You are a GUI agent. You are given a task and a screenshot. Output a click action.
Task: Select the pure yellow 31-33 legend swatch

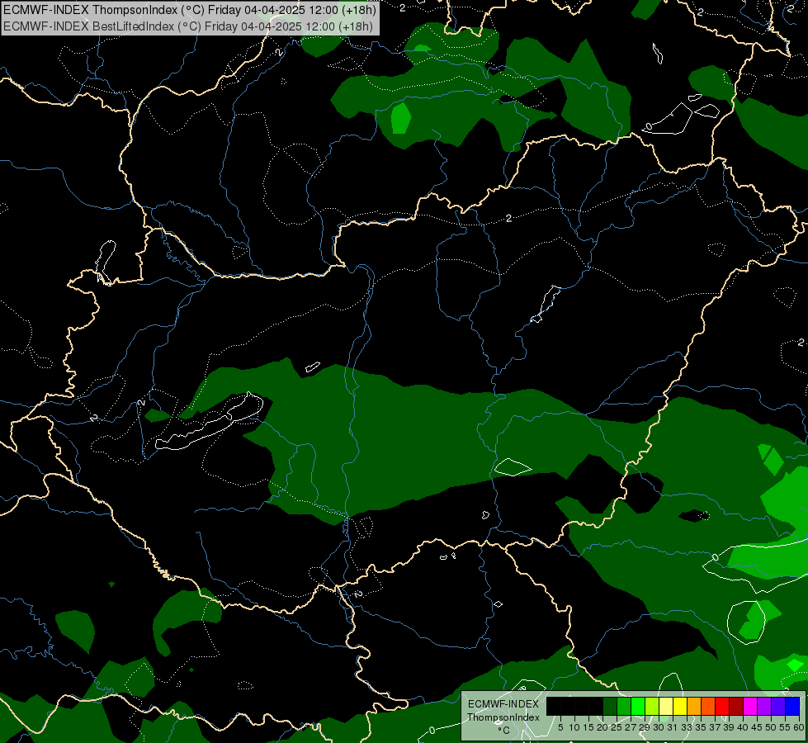tap(680, 706)
